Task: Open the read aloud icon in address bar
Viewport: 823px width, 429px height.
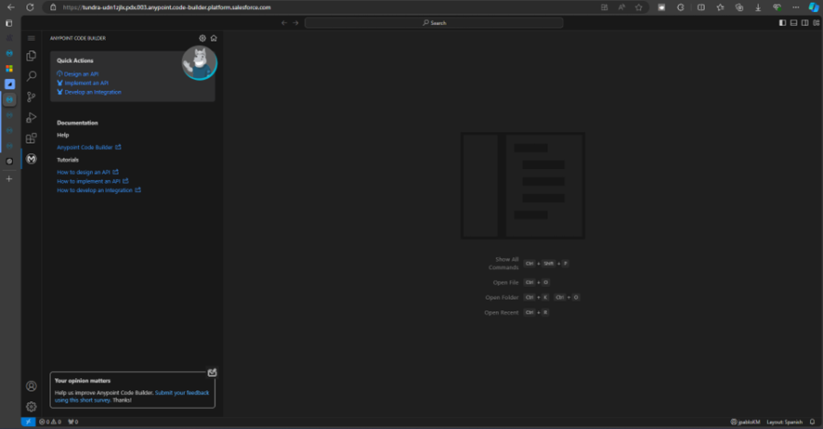Action: click(621, 7)
